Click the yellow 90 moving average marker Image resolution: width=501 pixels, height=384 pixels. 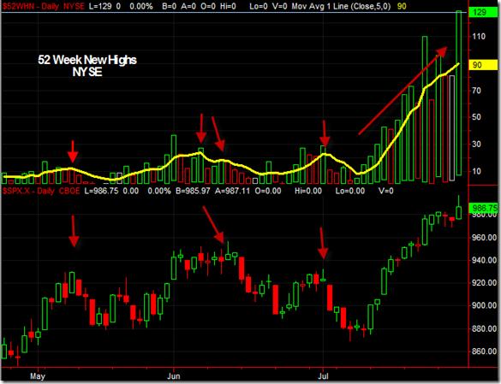click(x=483, y=65)
